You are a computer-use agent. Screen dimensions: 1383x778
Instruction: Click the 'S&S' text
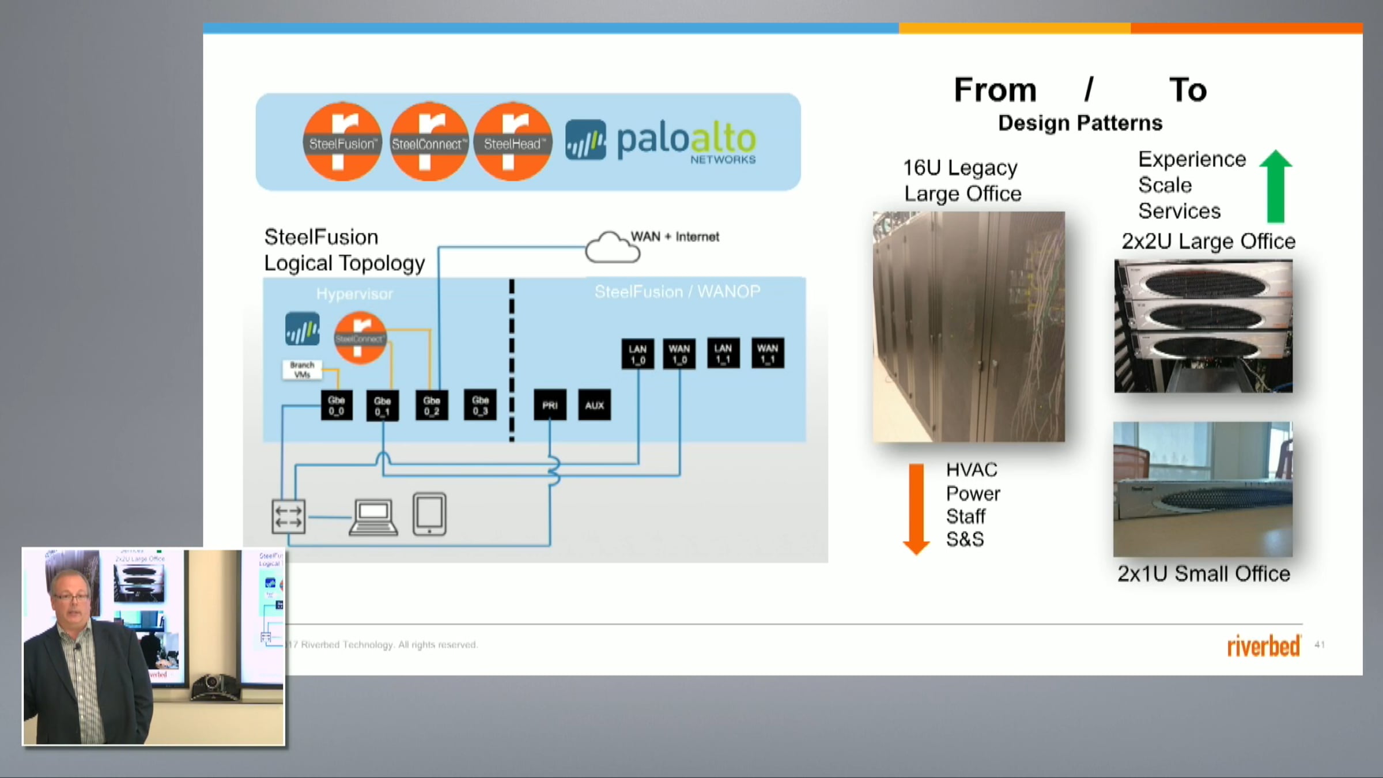click(965, 539)
